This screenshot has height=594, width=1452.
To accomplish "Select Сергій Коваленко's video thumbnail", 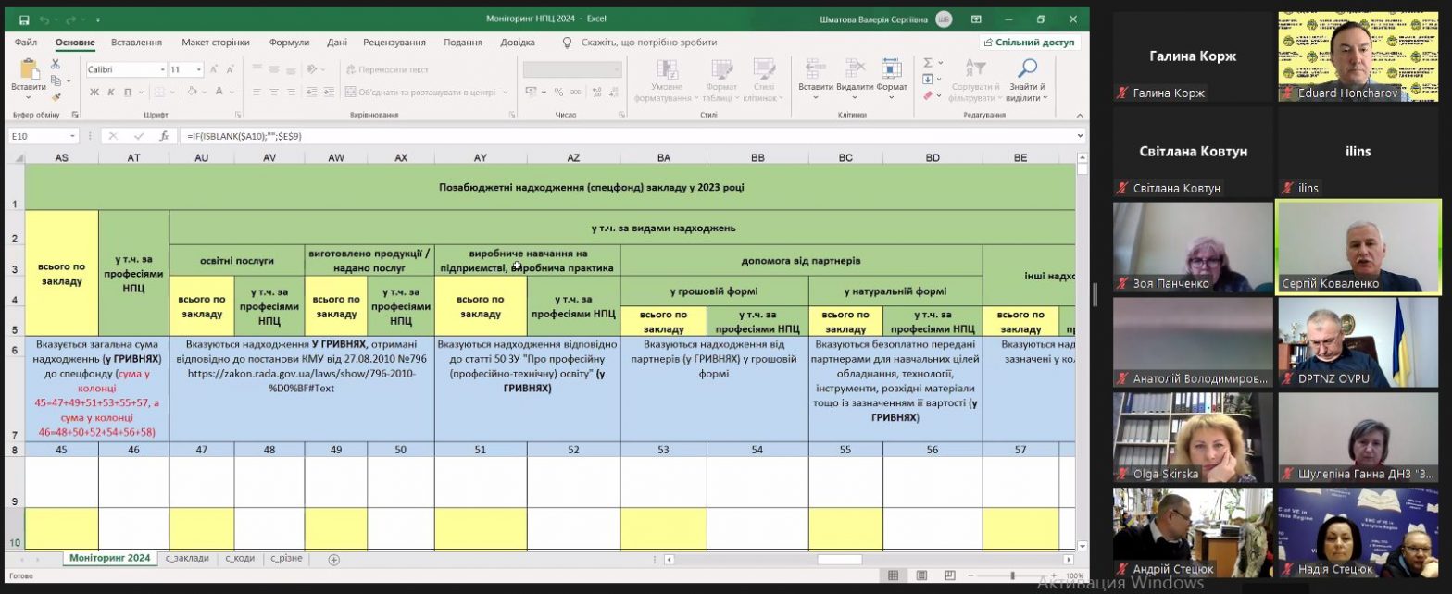I will (x=1358, y=247).
